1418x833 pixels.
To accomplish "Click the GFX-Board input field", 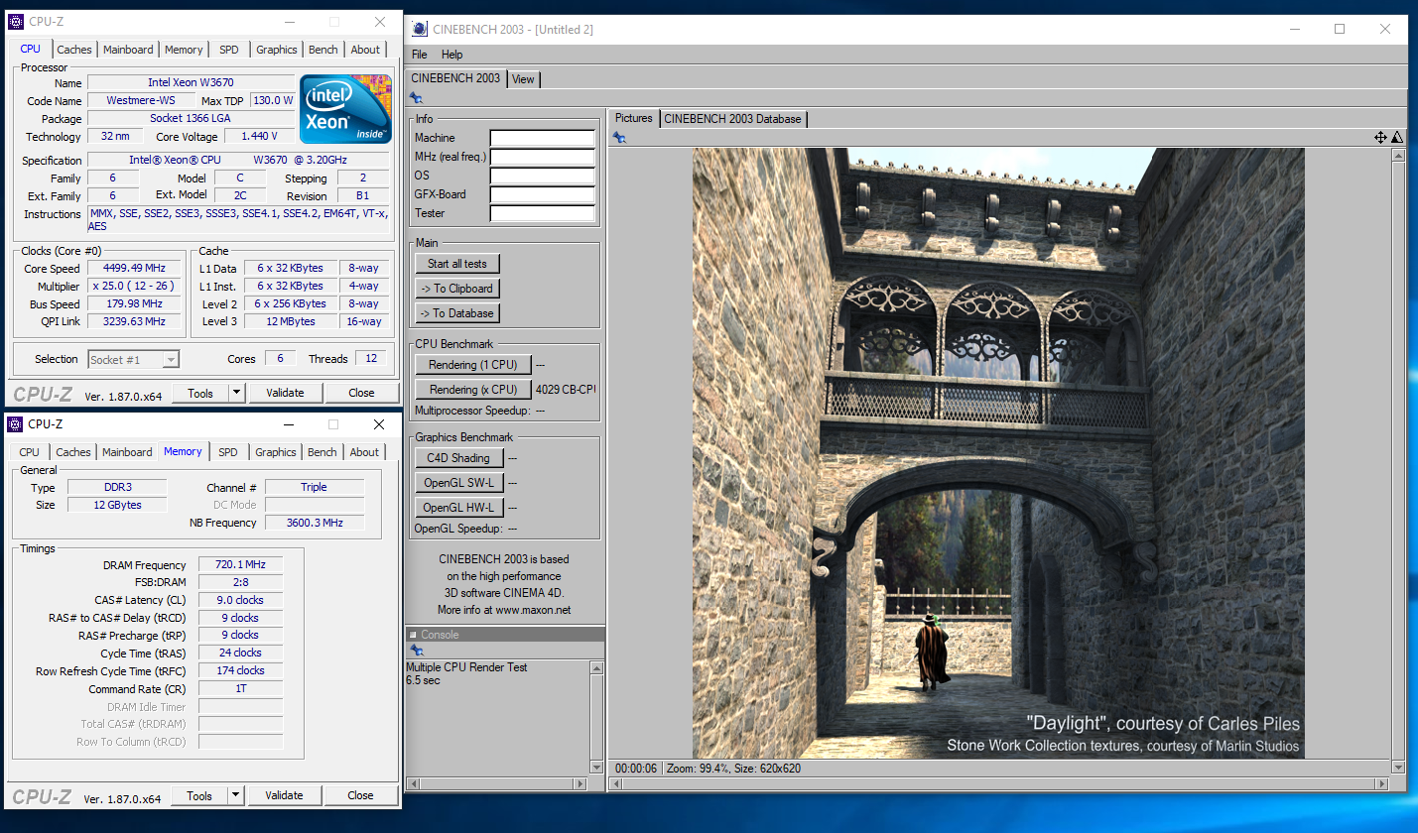I will click(x=542, y=194).
